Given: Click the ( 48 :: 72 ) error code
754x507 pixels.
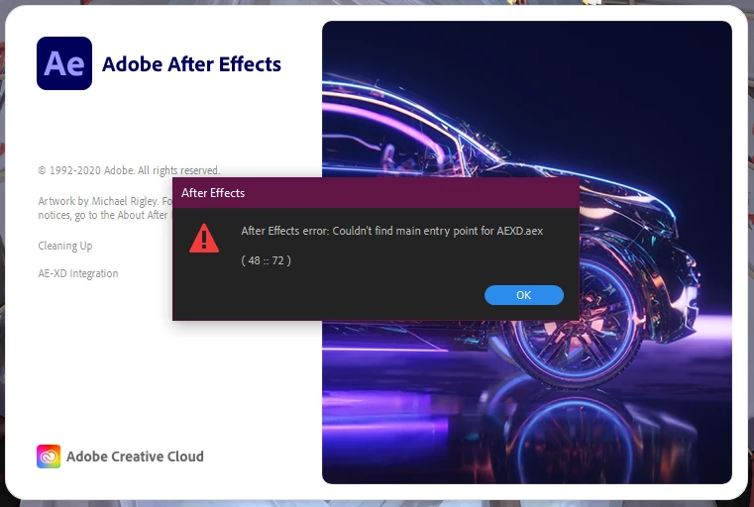Looking at the screenshot, I should point(266,260).
